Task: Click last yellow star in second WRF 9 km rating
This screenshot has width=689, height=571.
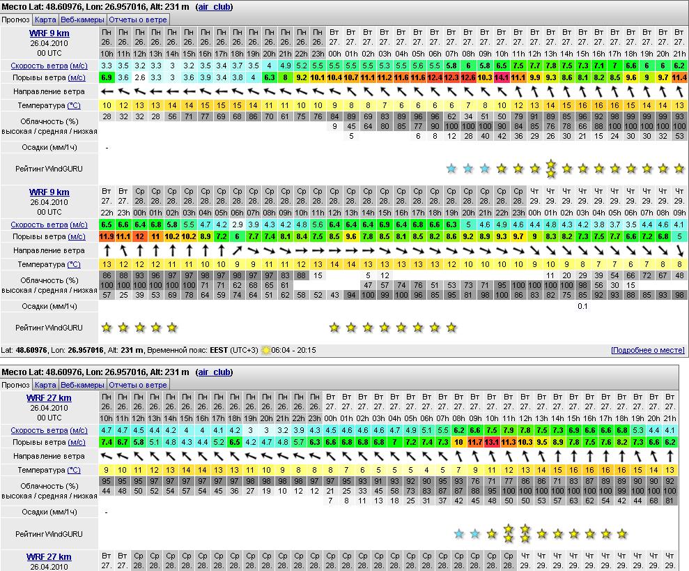Action: pos(451,327)
